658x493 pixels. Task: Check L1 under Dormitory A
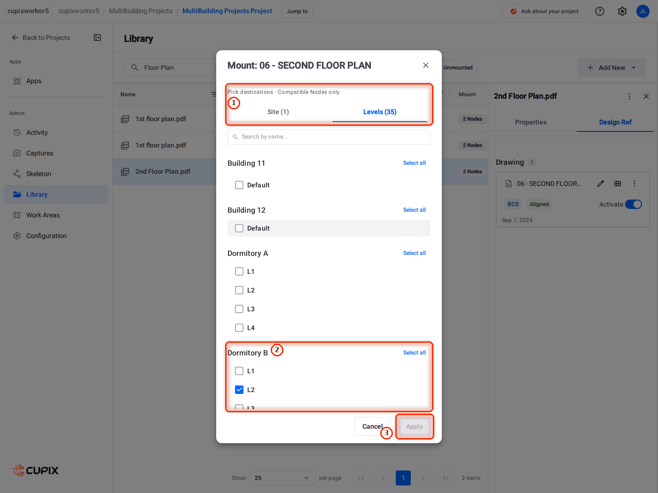[x=239, y=271]
